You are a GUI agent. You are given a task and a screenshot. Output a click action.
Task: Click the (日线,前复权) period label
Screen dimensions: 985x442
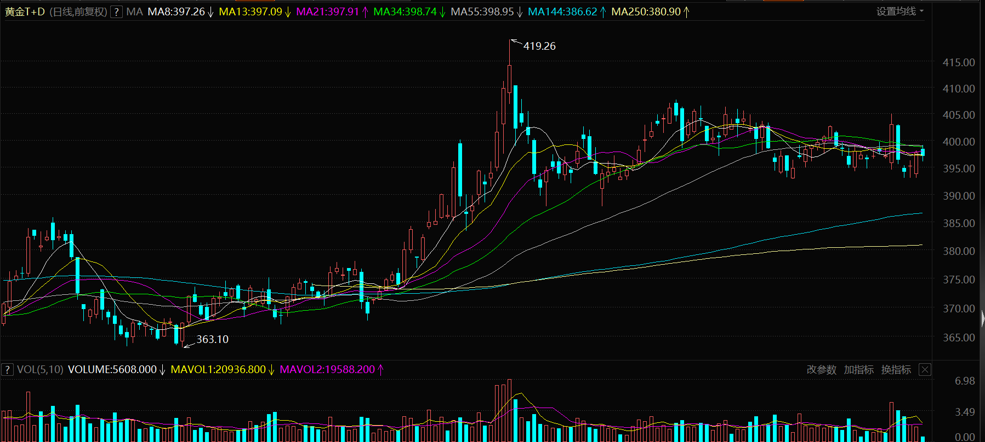(78, 11)
